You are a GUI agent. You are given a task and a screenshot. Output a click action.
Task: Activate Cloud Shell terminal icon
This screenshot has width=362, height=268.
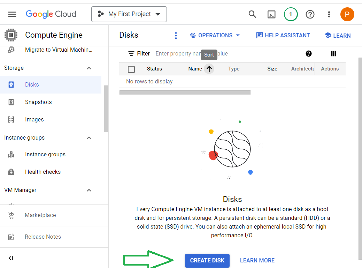tap(271, 14)
